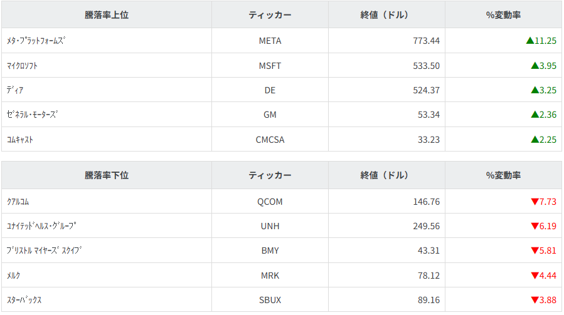
Task: Click the red triangle beside 3.88
Action: point(535,300)
